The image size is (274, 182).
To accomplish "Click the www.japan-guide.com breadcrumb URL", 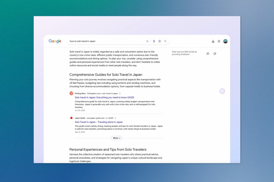I will pyautogui.click(x=100, y=118).
